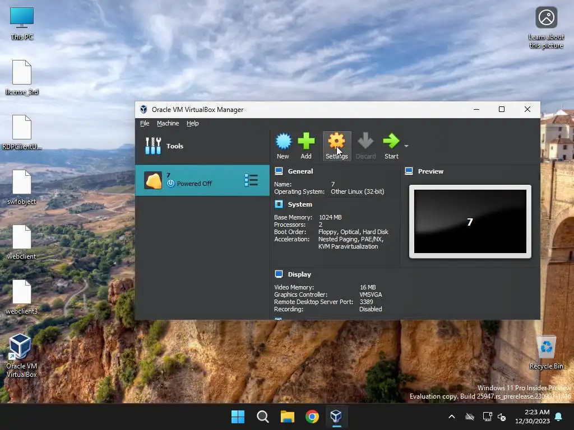The height and width of the screenshot is (430, 574).
Task: Click the New virtual machine icon
Action: click(283, 142)
